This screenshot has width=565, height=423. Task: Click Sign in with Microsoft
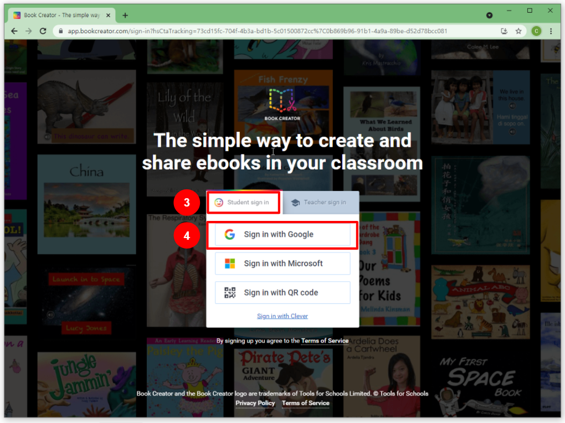(x=282, y=264)
